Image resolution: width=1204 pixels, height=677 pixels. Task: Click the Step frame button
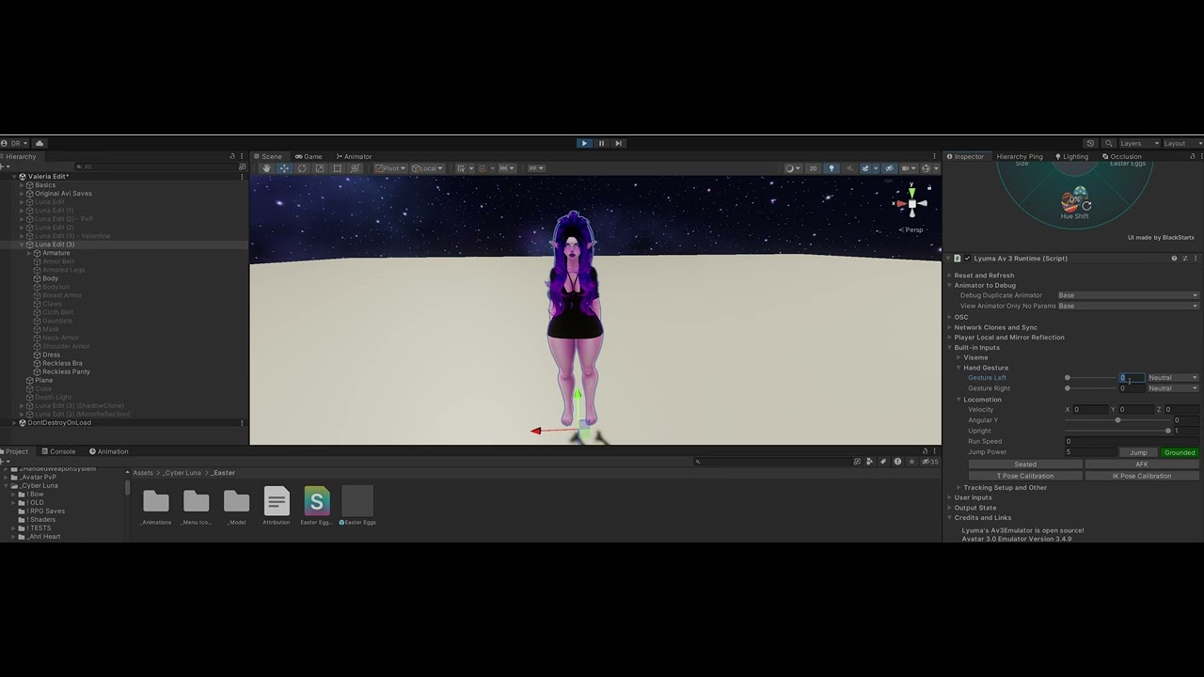[x=618, y=143]
